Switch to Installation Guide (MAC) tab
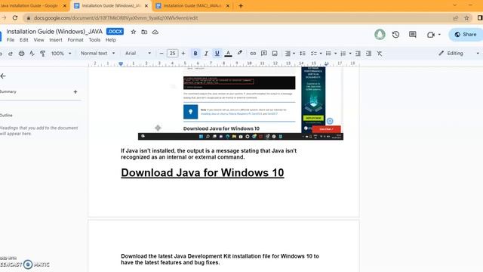Image resolution: width=483 pixels, height=272 pixels. pos(192,6)
